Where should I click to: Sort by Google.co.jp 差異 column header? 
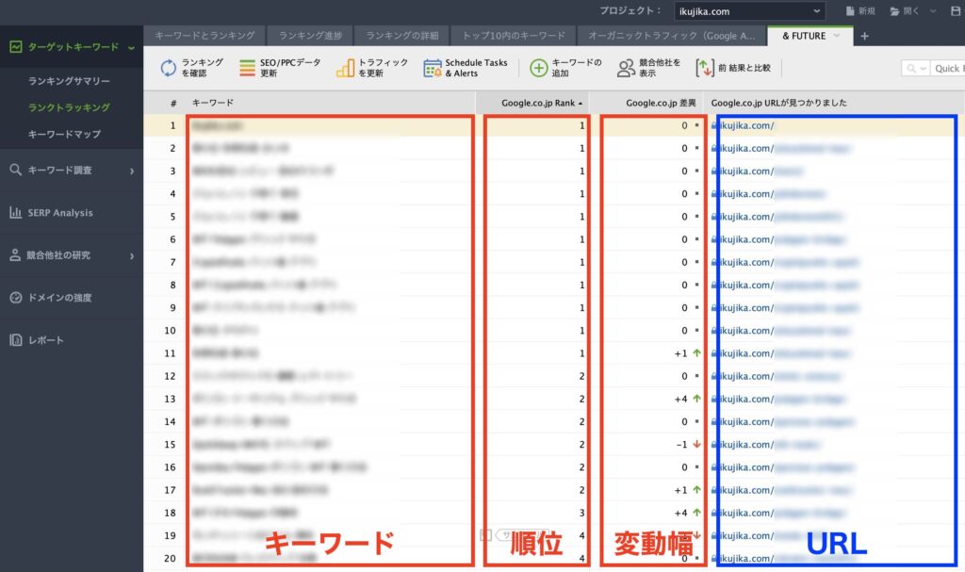point(646,103)
